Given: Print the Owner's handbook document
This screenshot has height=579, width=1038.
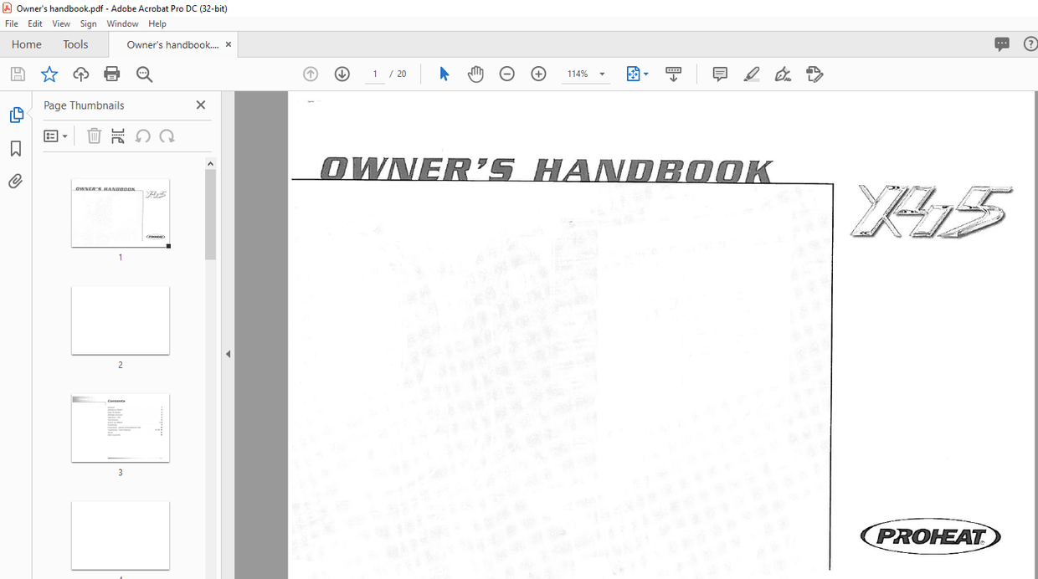Looking at the screenshot, I should pos(111,74).
